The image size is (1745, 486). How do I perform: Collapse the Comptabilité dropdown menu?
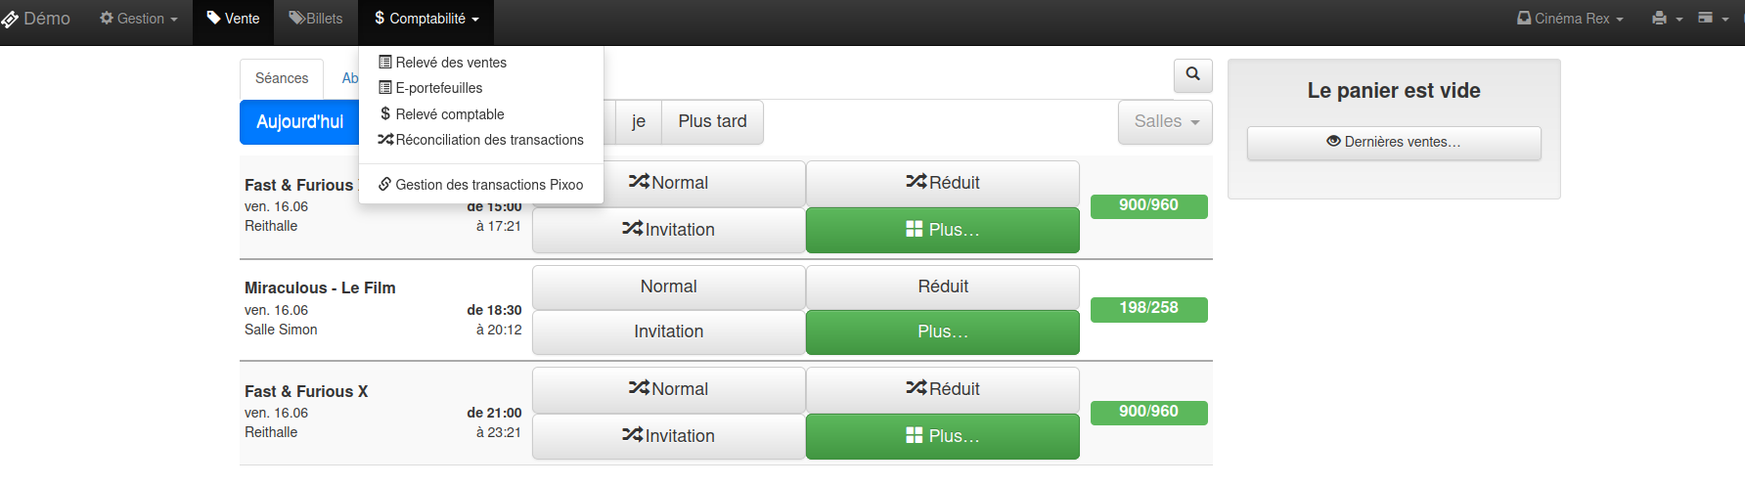point(426,19)
